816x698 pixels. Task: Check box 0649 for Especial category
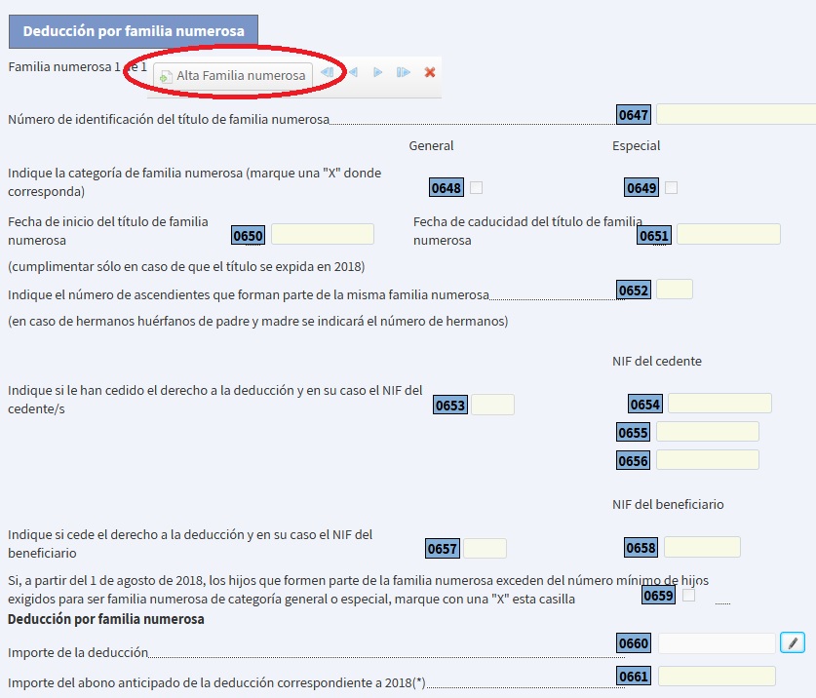[x=671, y=187]
